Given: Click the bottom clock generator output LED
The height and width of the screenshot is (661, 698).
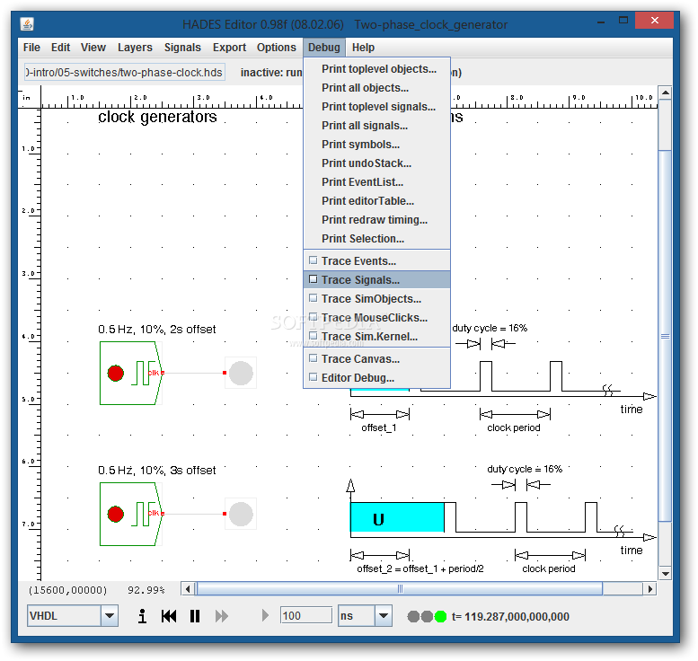Looking at the screenshot, I should coord(241,514).
